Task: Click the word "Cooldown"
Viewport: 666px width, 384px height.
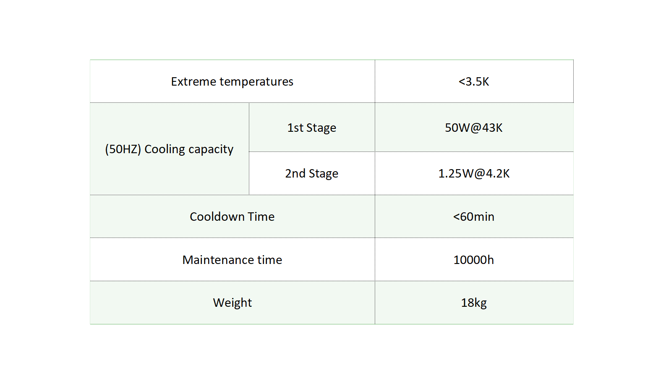Action: point(217,217)
